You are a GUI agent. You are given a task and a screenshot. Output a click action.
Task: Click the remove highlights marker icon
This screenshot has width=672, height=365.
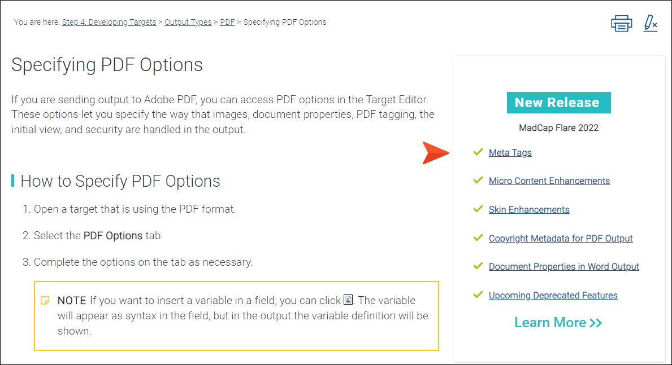650,23
